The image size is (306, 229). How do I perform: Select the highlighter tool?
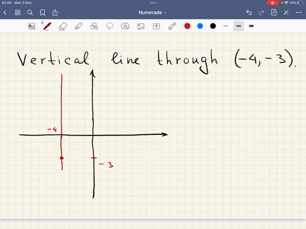click(x=78, y=26)
